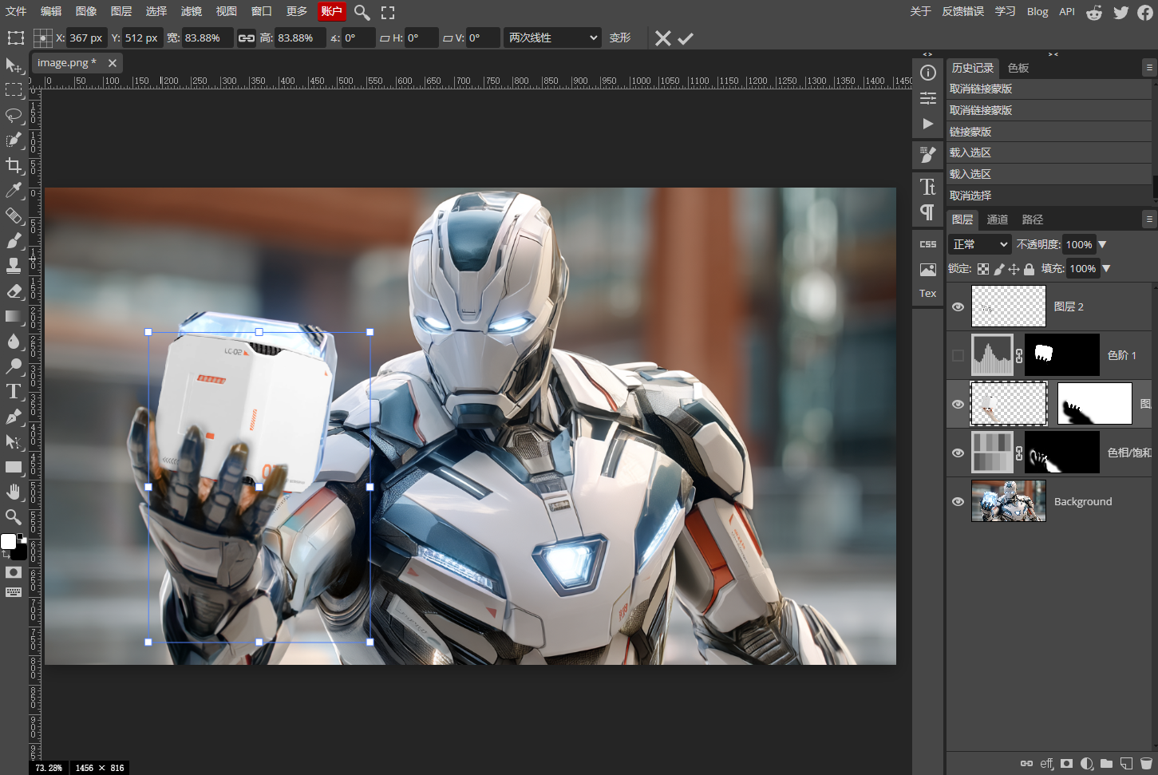Open the 正常 blend mode dropdown
This screenshot has width=1158, height=775.
click(979, 244)
